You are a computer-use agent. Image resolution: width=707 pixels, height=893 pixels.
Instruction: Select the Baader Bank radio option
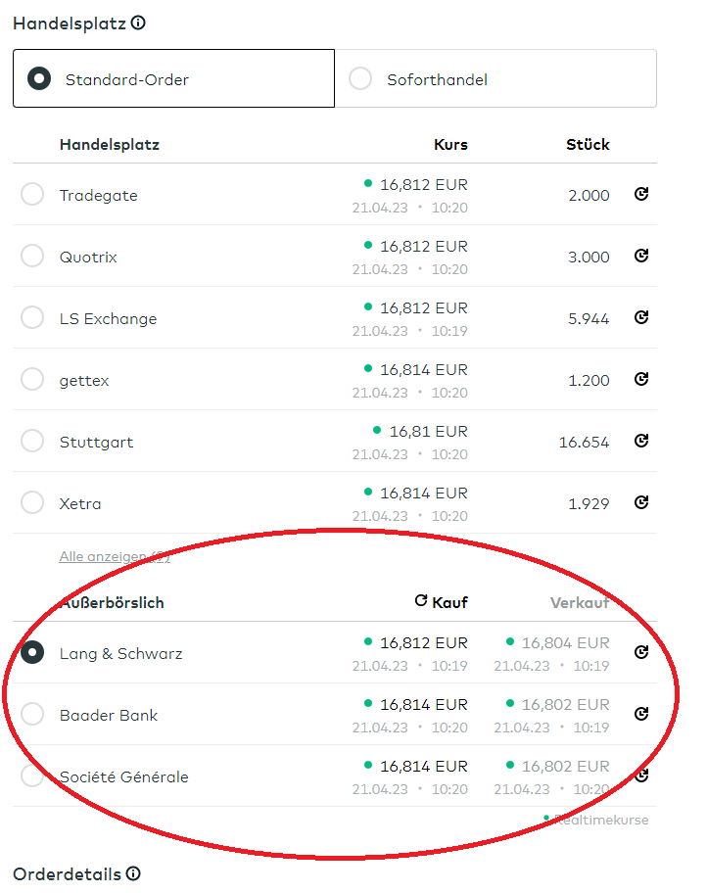pyautogui.click(x=32, y=715)
